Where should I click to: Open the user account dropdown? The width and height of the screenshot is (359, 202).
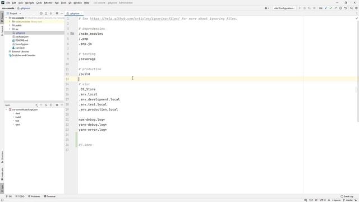click(267, 8)
